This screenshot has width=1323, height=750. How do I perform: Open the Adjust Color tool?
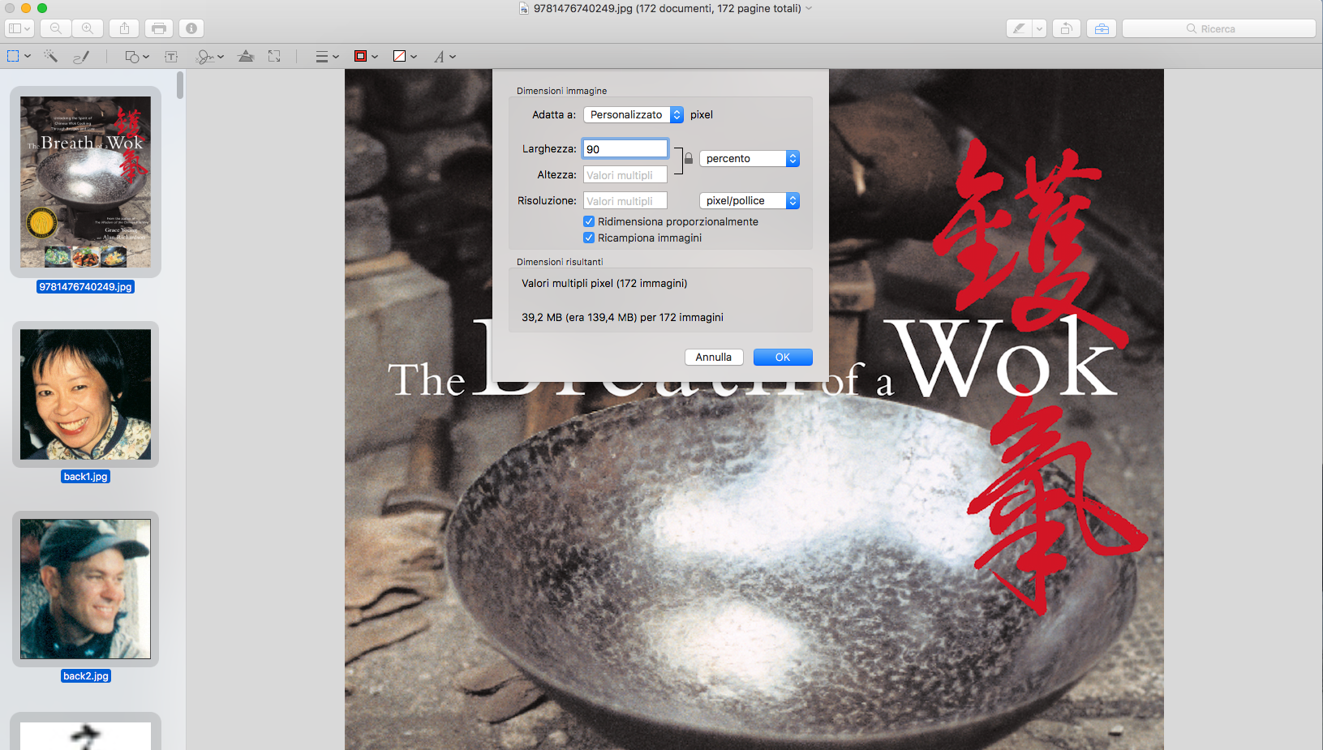(x=246, y=56)
